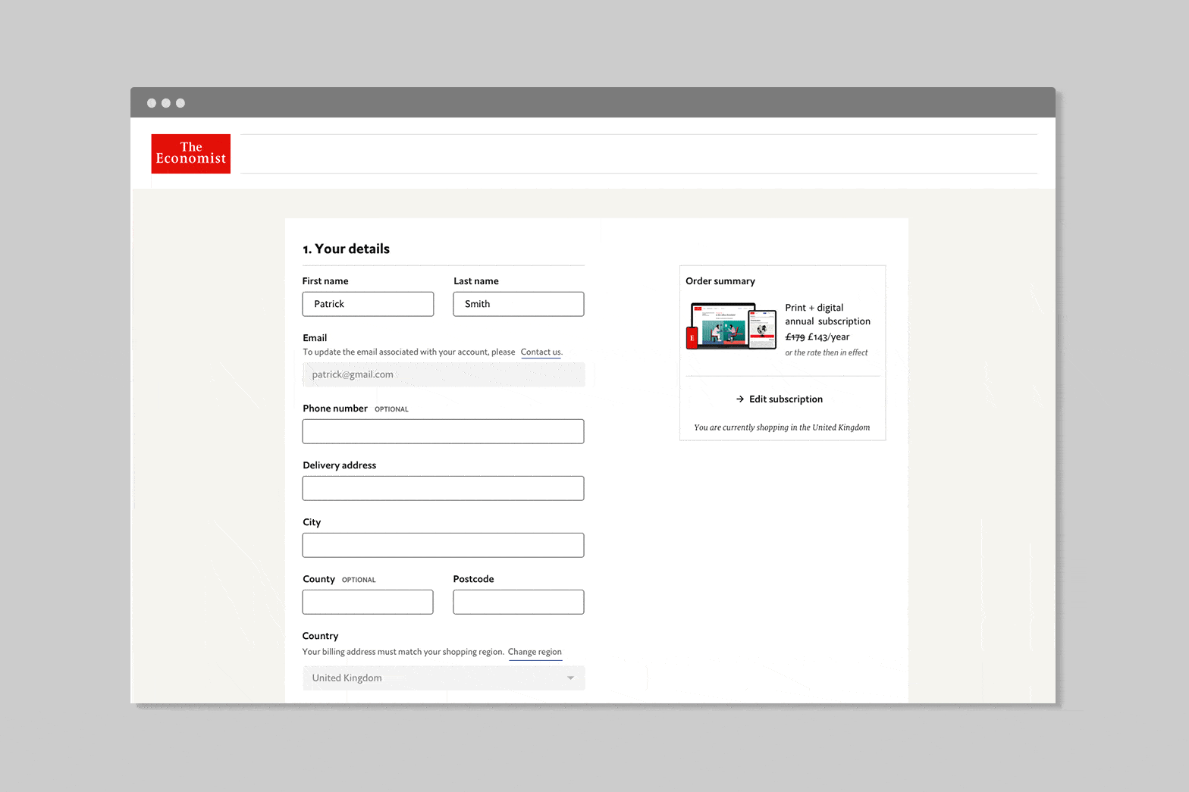Focus the Delivery address field
1189x792 pixels.
(x=443, y=488)
